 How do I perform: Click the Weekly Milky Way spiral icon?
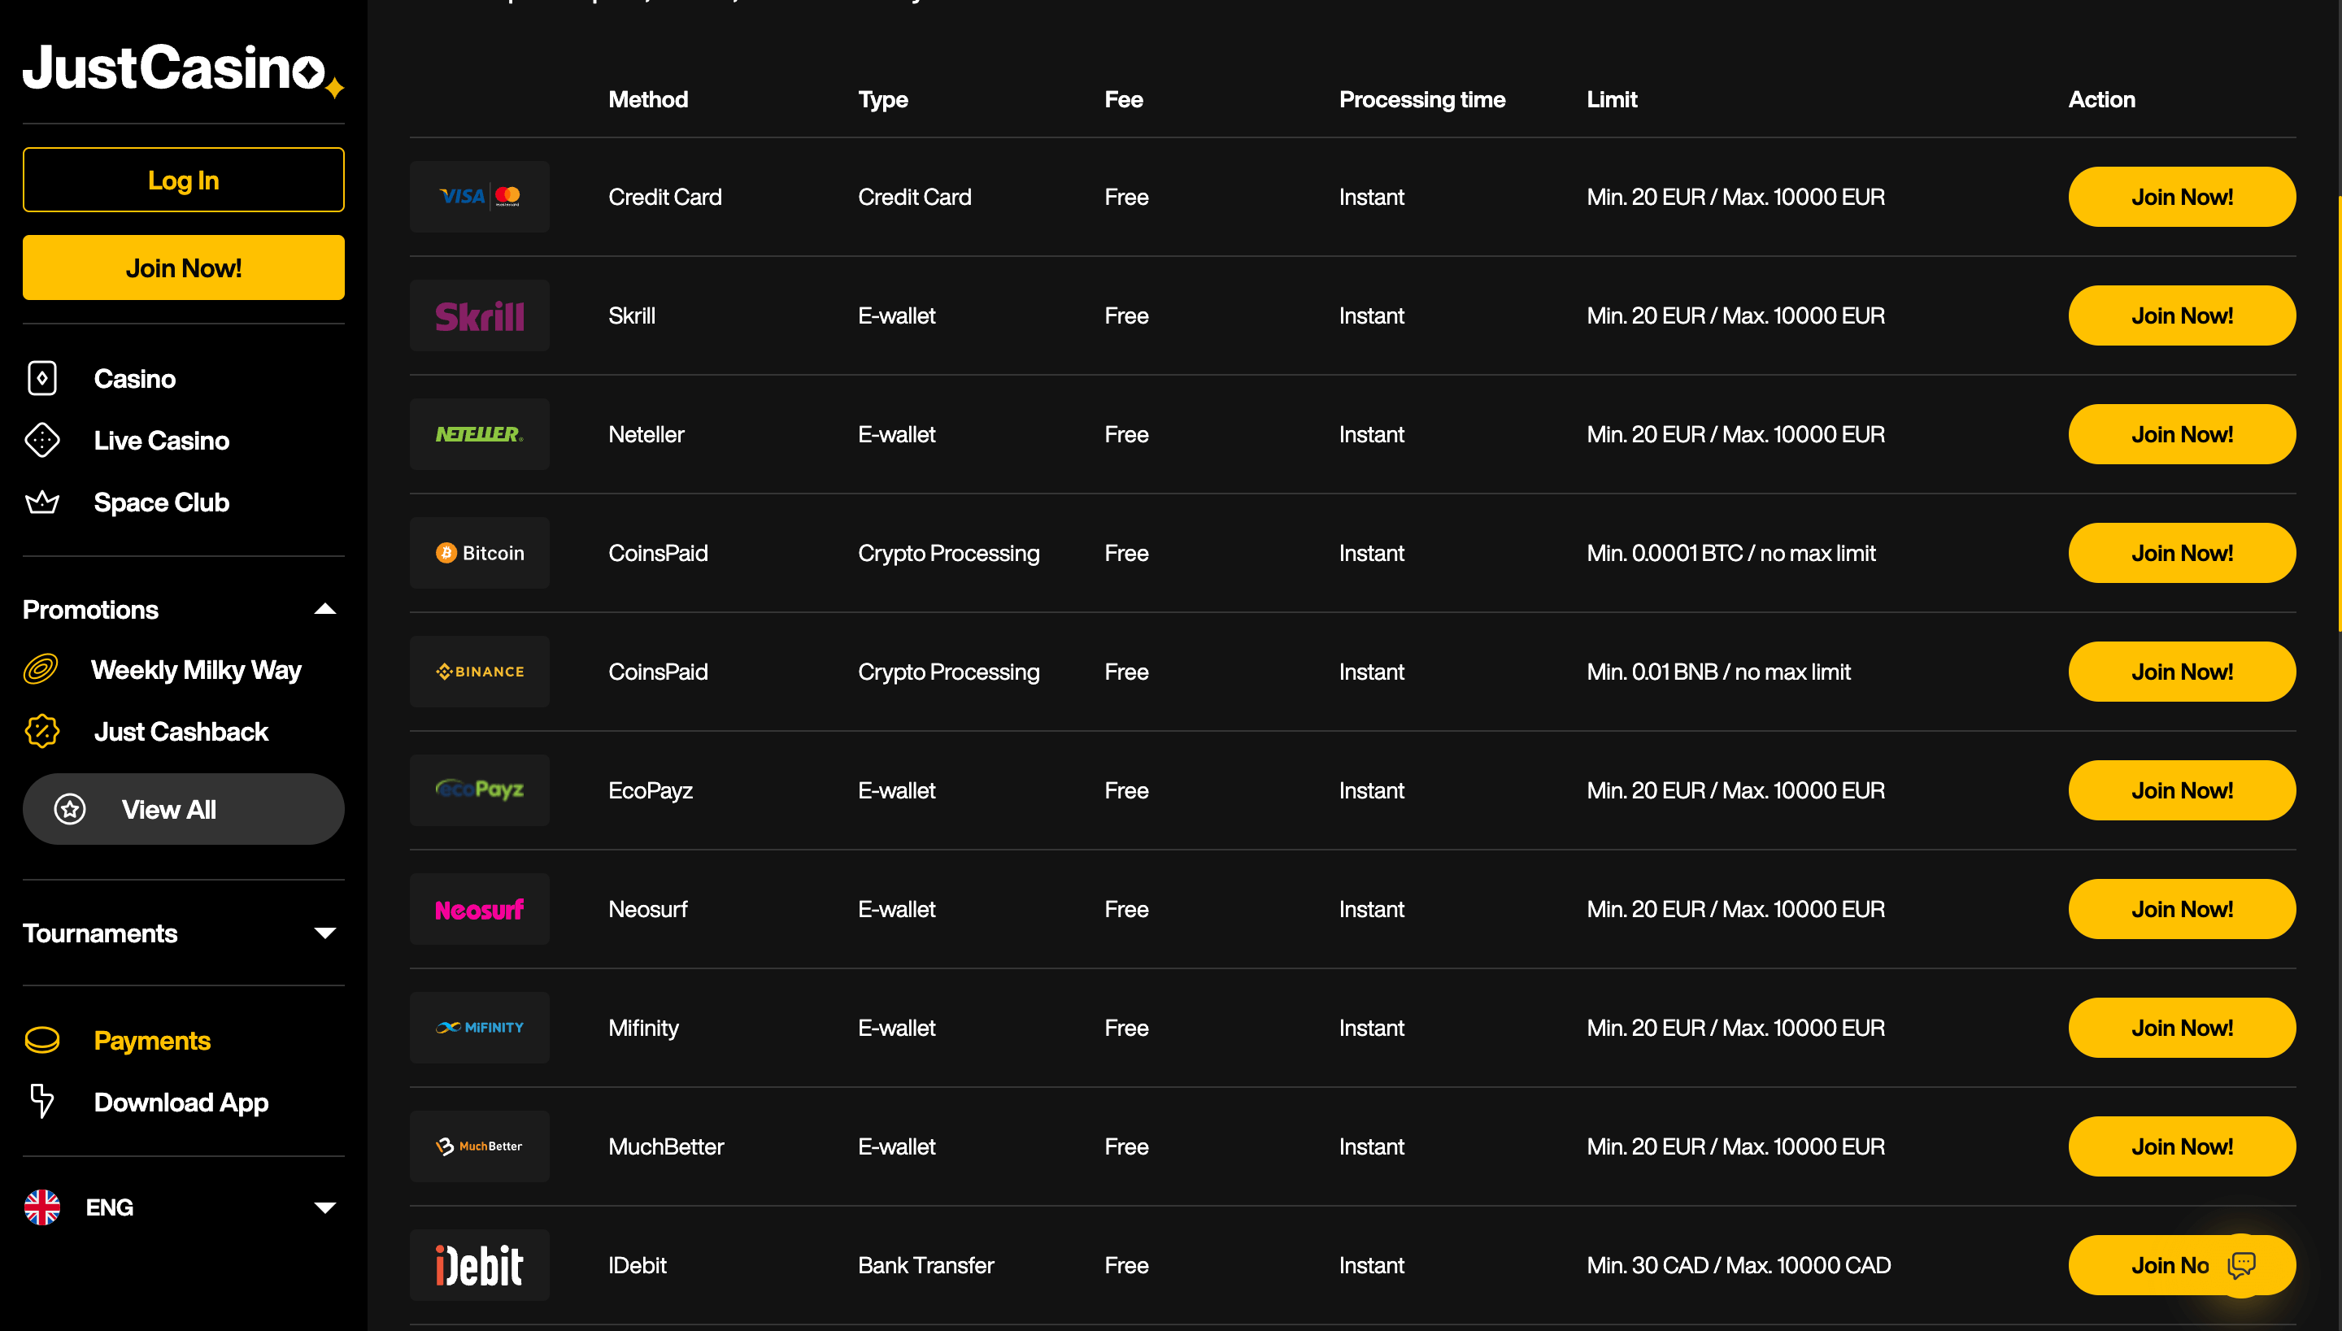[x=41, y=670]
